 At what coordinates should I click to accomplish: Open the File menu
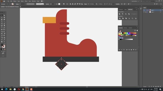[x=8, y=1]
